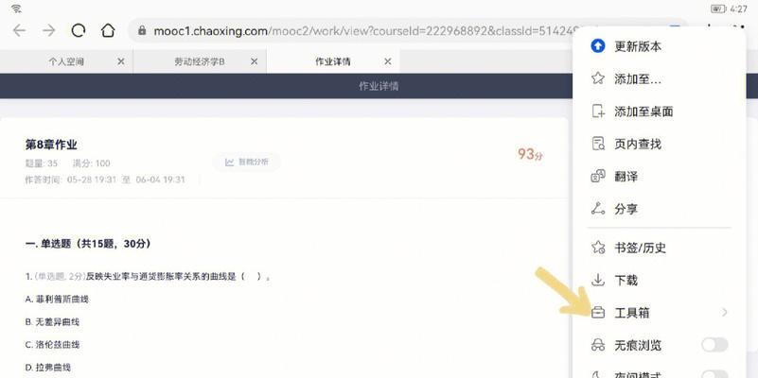758x378 pixels.
Task: Expand the 工具箱 submenu chevron
Action: point(724,313)
